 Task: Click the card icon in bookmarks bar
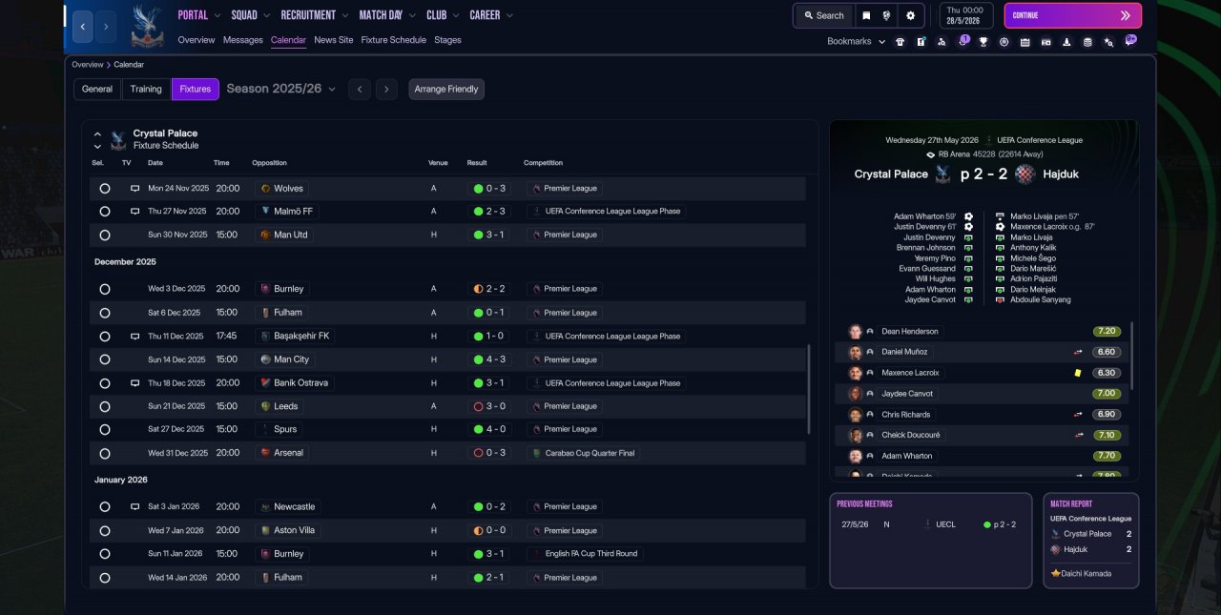tap(1045, 42)
